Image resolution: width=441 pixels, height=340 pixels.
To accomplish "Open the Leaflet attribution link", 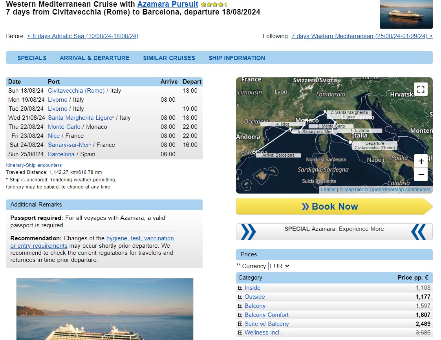I will tap(328, 190).
